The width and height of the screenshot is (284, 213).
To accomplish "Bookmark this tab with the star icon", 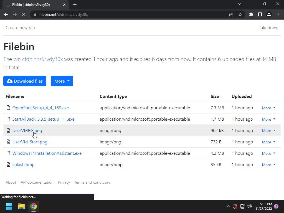I will (x=240, y=14).
